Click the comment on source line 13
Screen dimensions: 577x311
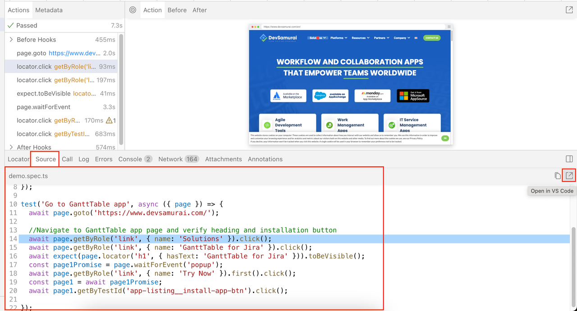[x=183, y=230]
